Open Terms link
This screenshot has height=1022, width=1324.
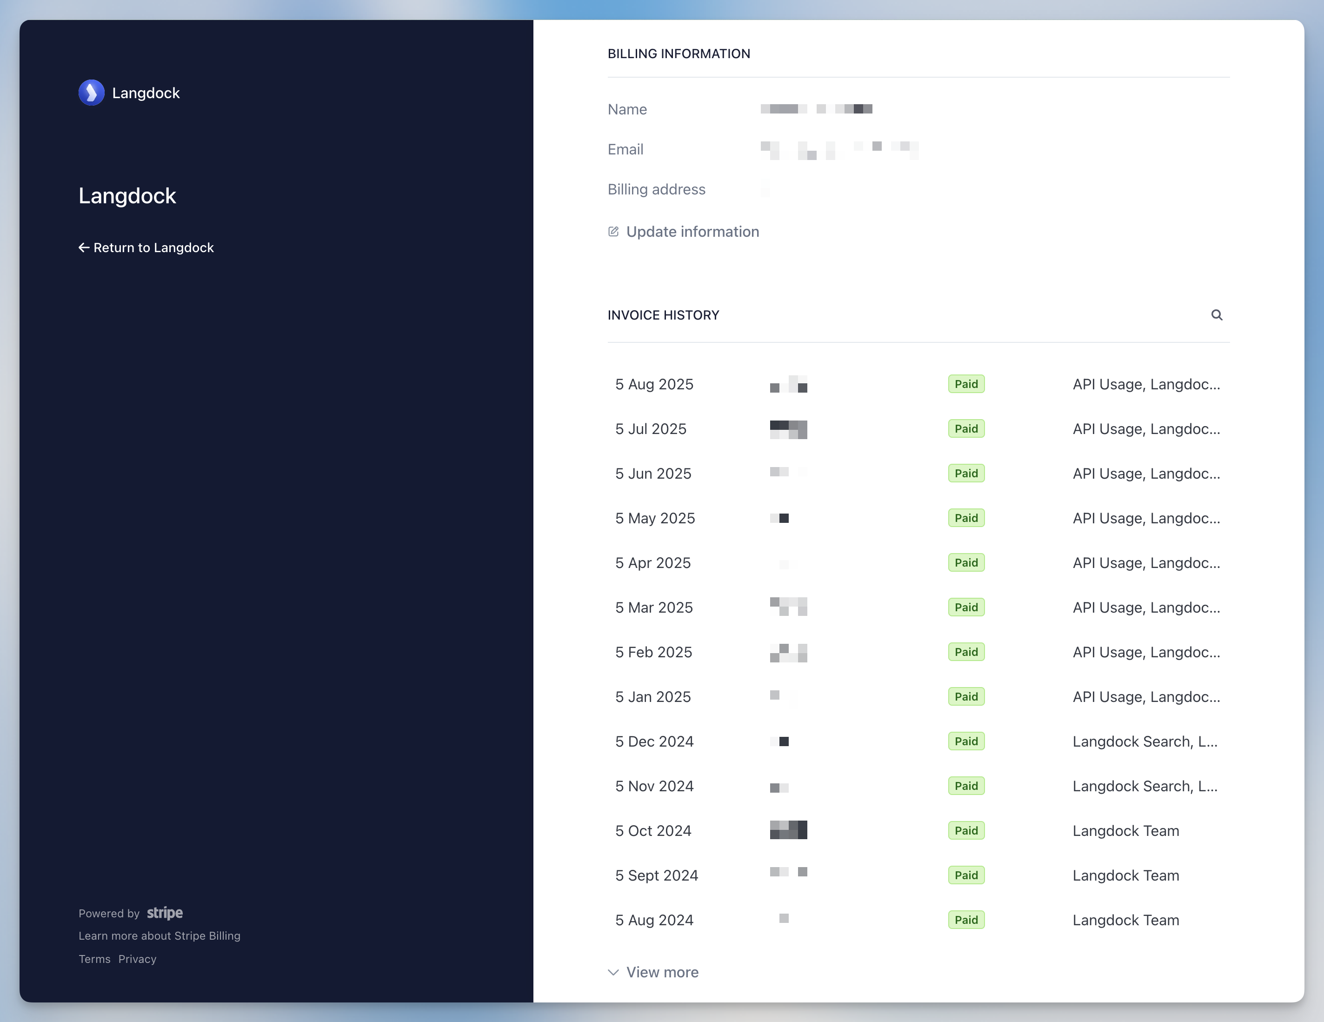(94, 959)
